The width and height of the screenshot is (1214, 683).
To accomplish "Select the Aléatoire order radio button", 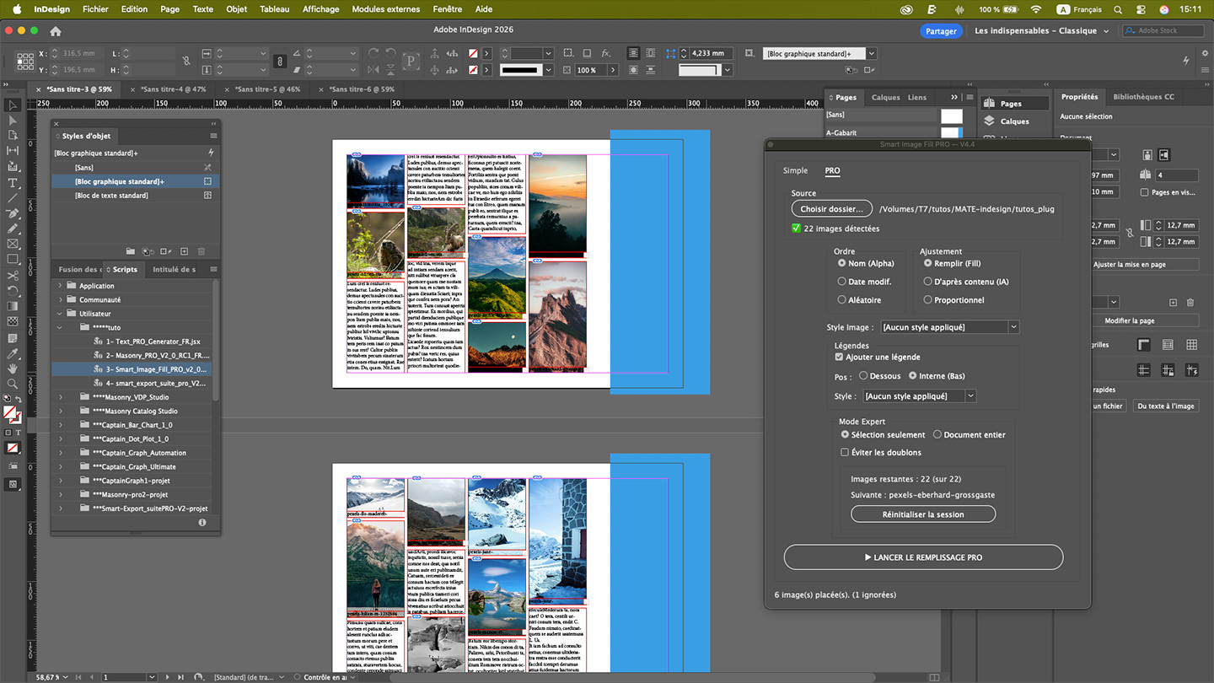I will [841, 300].
